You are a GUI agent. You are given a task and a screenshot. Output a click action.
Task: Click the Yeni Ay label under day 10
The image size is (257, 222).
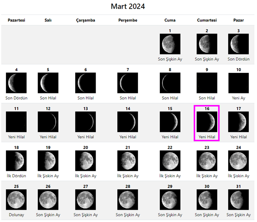click(238, 98)
